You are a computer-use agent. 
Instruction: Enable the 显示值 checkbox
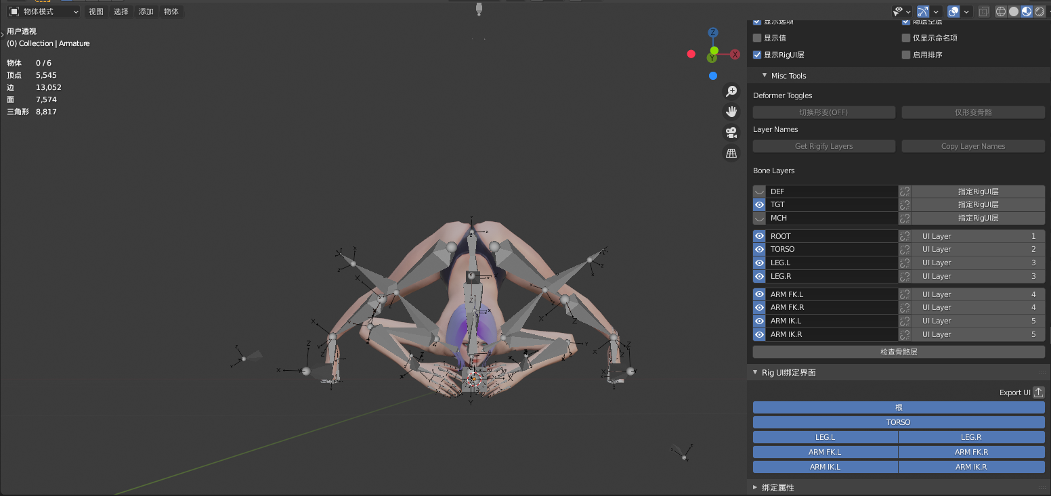(757, 38)
